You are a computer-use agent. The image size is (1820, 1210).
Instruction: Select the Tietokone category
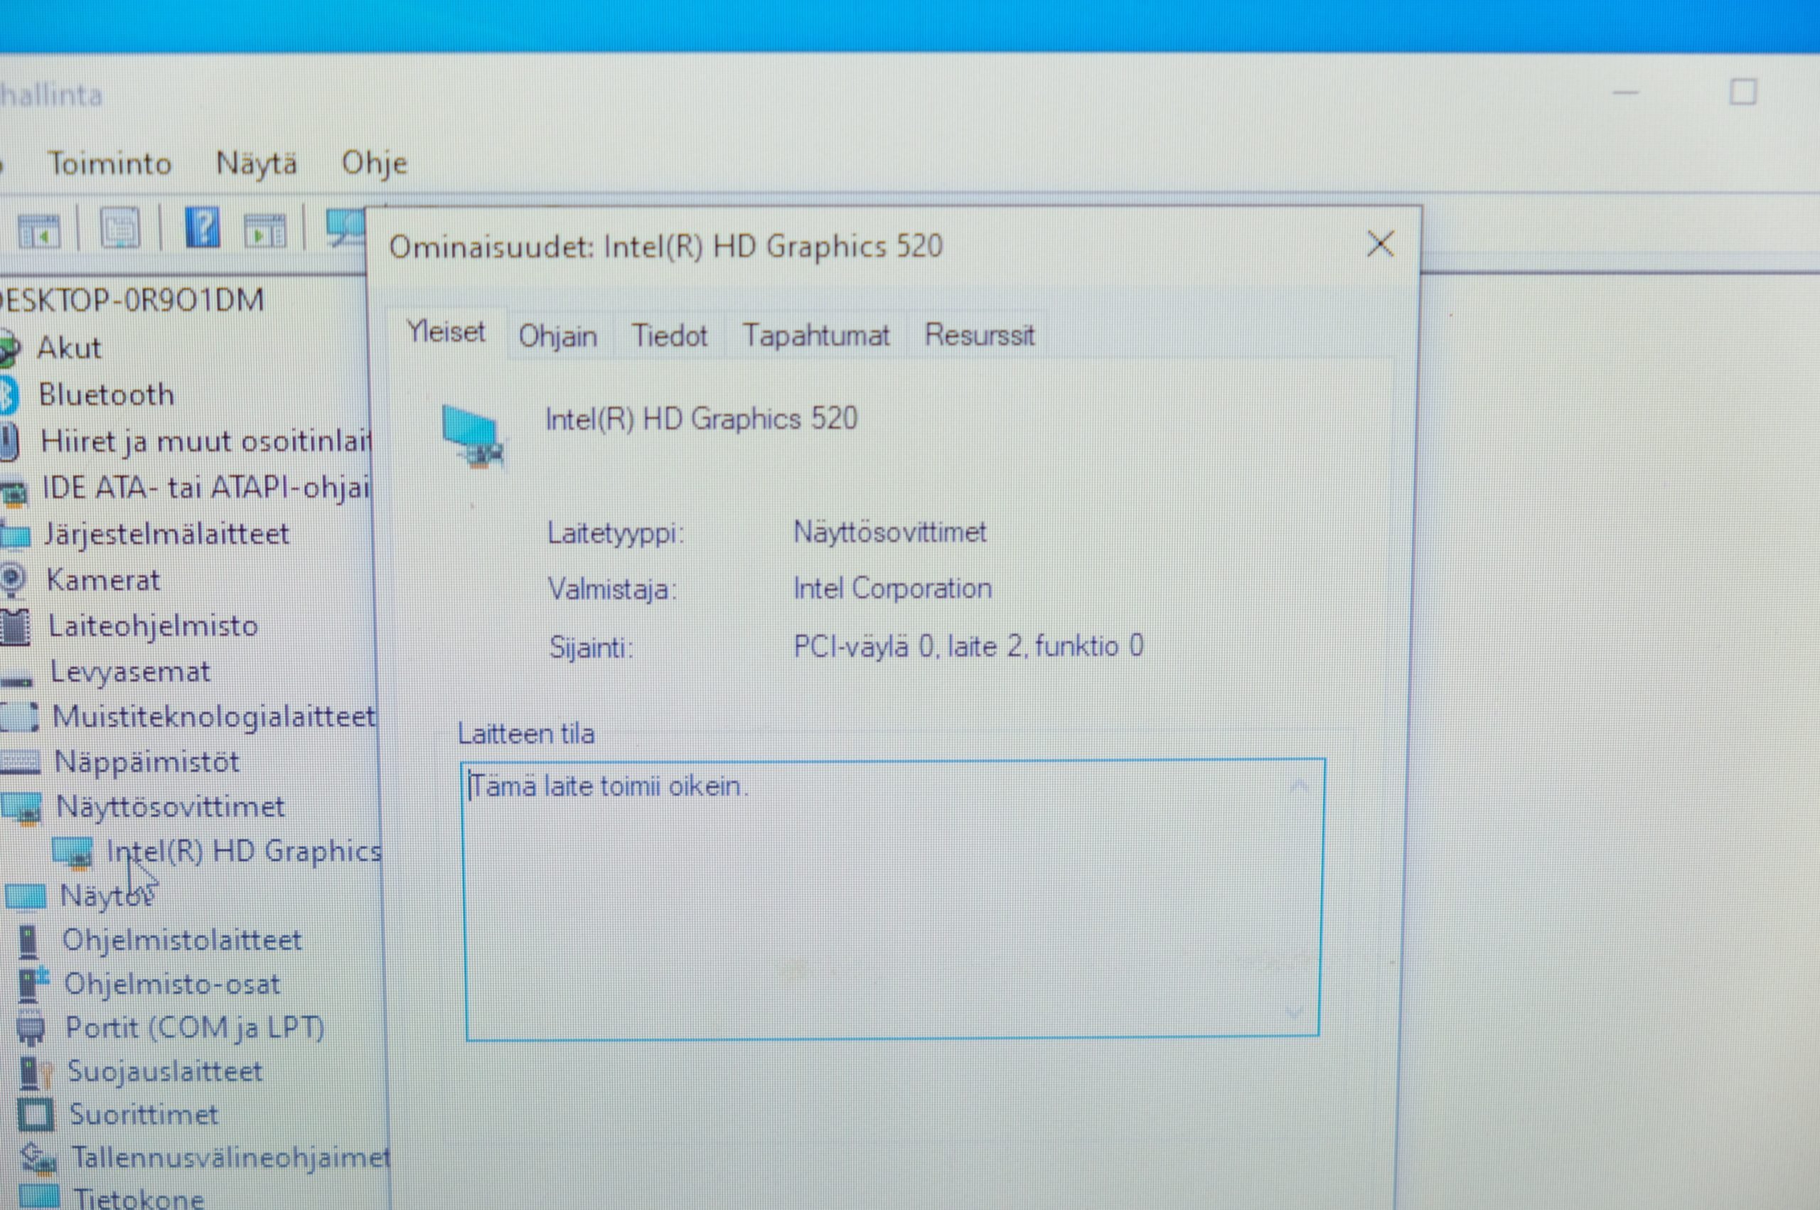pos(139,1198)
